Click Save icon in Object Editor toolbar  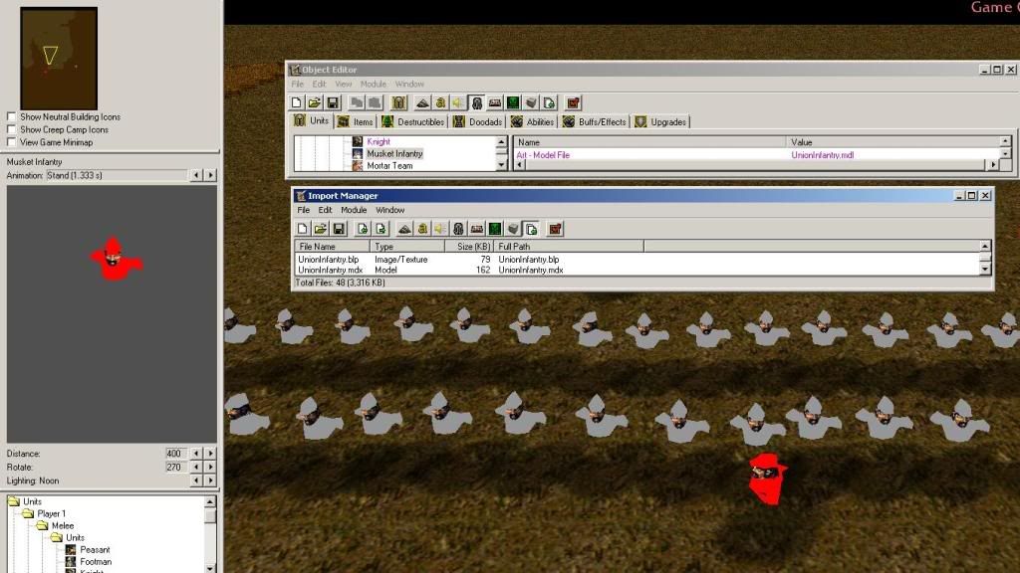click(333, 102)
